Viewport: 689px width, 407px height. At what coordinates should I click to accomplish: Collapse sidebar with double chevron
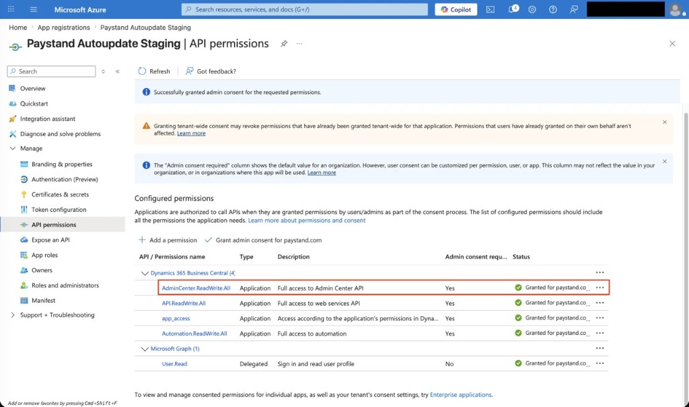(x=118, y=71)
